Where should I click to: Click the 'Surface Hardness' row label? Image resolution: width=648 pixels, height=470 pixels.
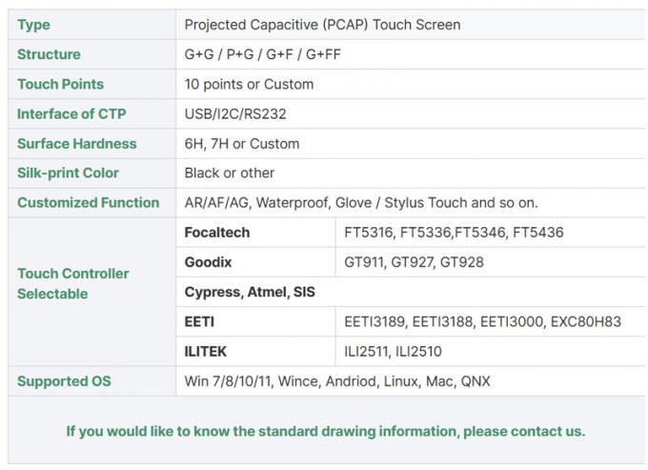(x=76, y=143)
